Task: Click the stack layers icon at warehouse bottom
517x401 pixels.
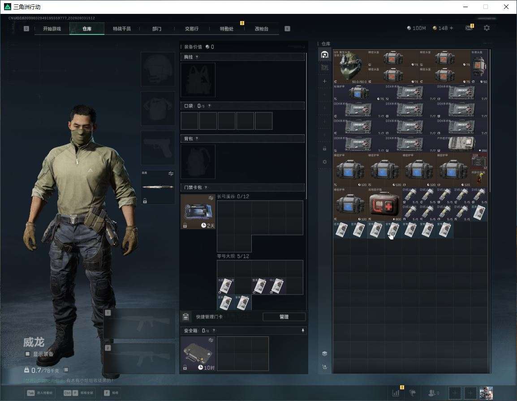Action: tap(324, 354)
